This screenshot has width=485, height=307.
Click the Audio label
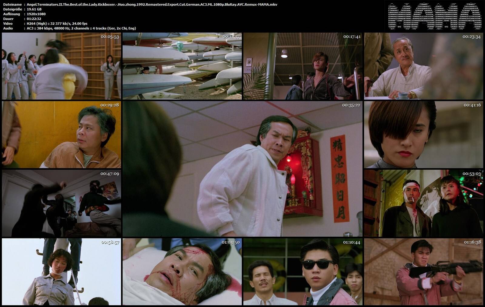(8, 28)
